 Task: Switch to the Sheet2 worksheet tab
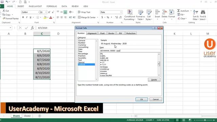pos(27,116)
